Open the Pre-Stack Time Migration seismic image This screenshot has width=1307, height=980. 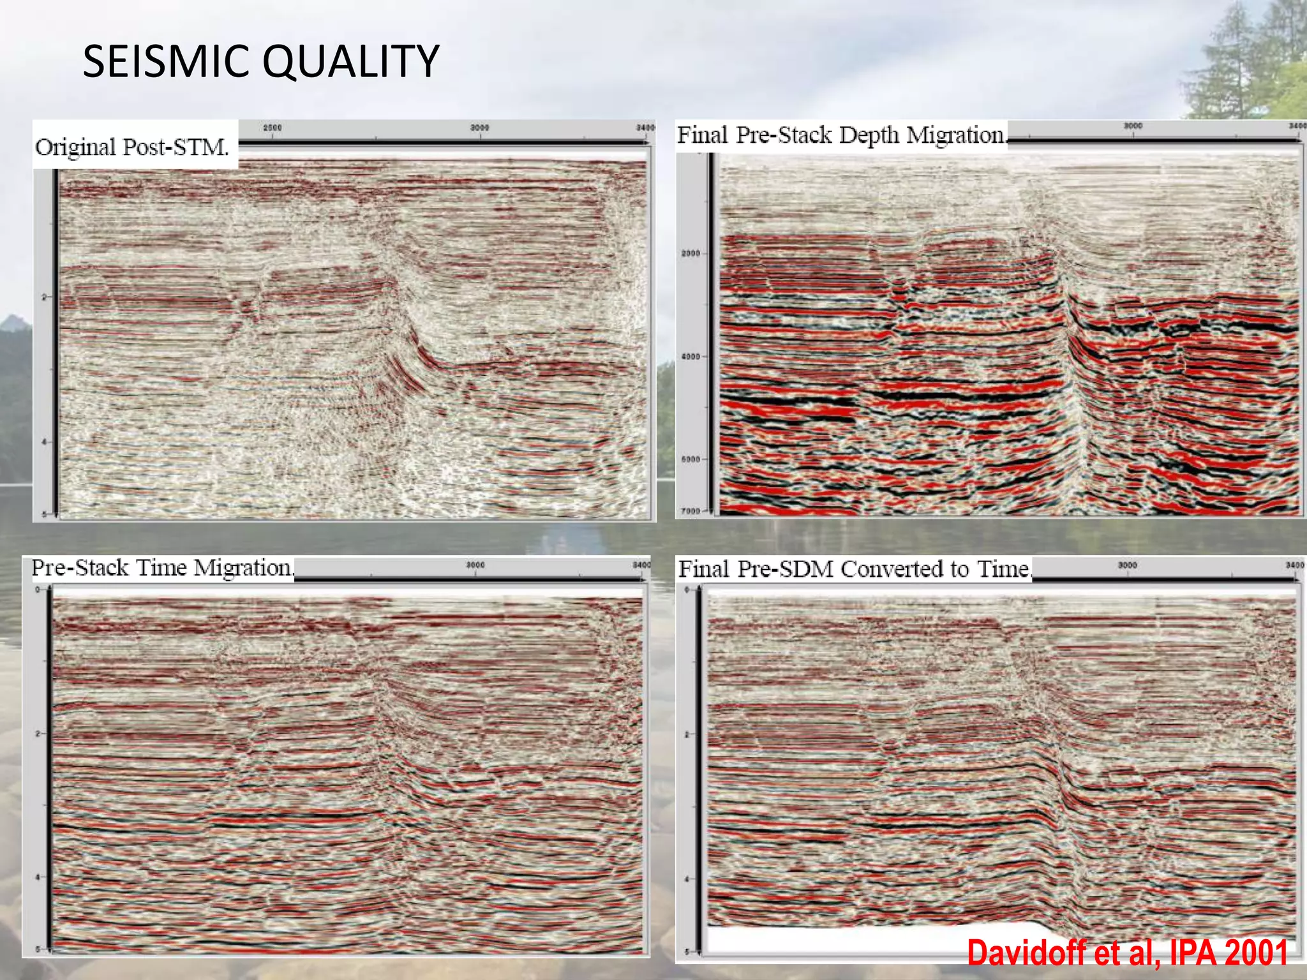[x=336, y=757]
